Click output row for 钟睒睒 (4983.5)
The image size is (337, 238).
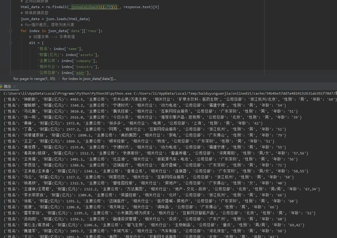coord(170,99)
